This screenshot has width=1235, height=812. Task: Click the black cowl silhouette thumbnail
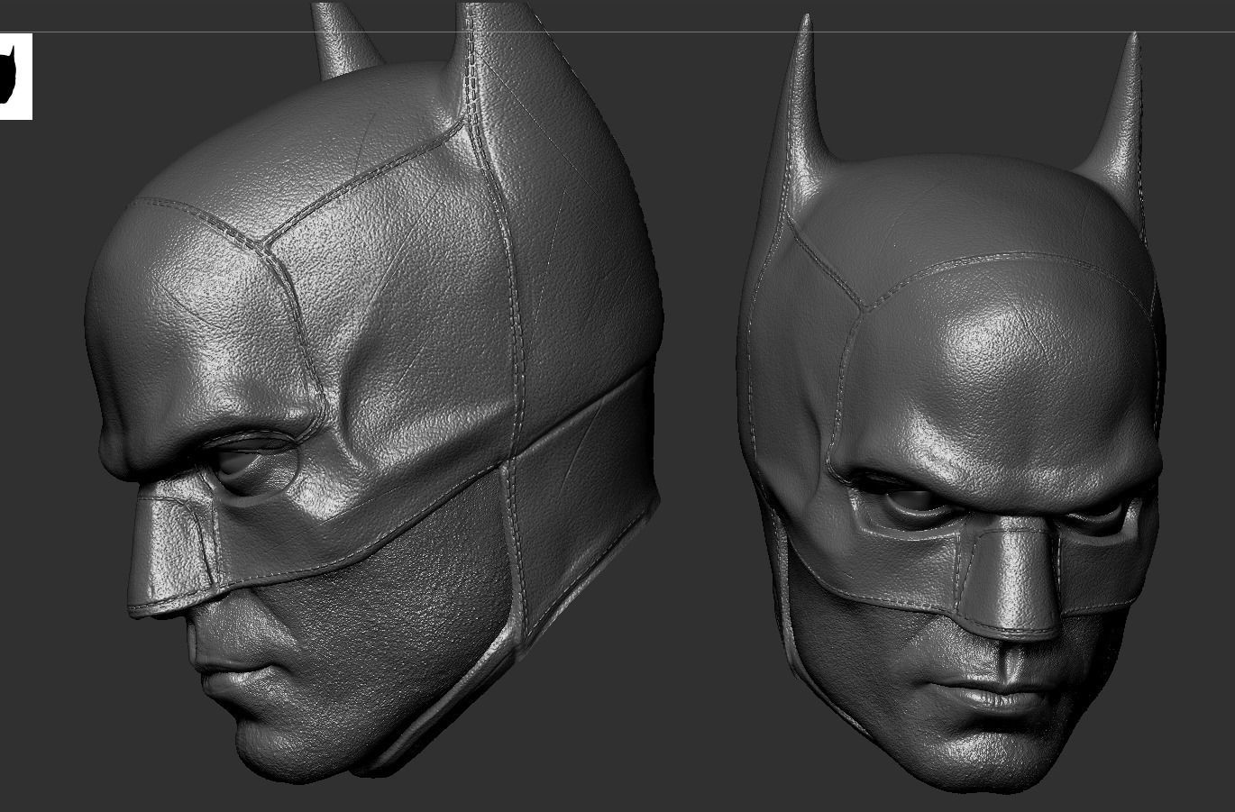(14, 76)
